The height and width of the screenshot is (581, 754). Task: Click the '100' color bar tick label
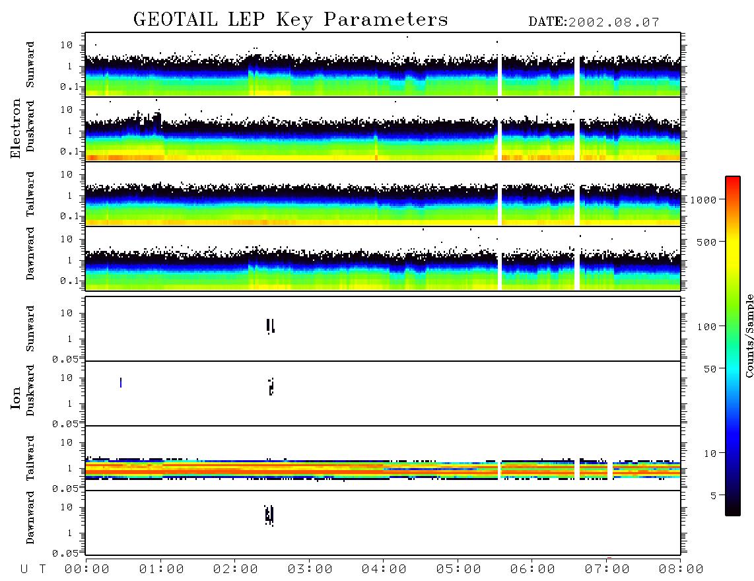click(x=707, y=327)
